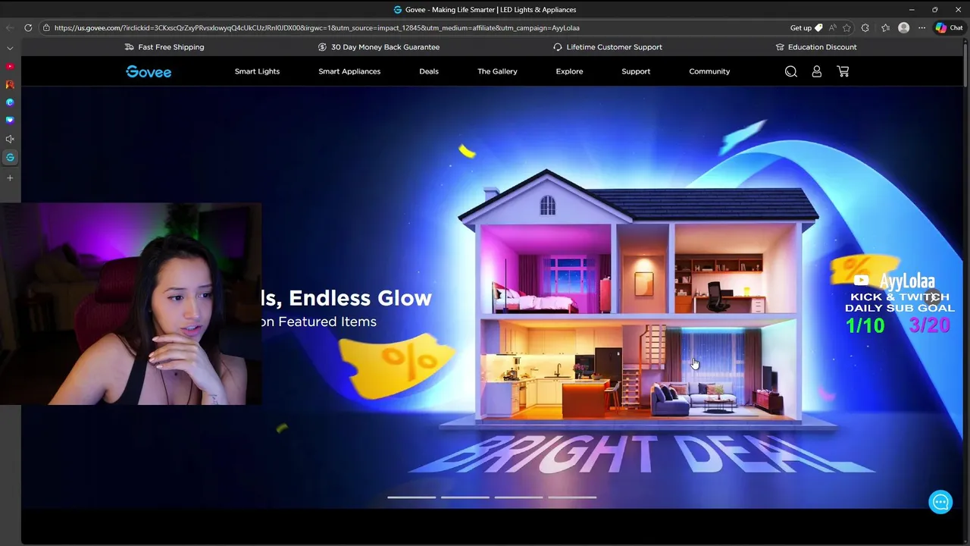Screen dimensions: 970x546
Task: Add a new tab with plus
Action: point(10,178)
